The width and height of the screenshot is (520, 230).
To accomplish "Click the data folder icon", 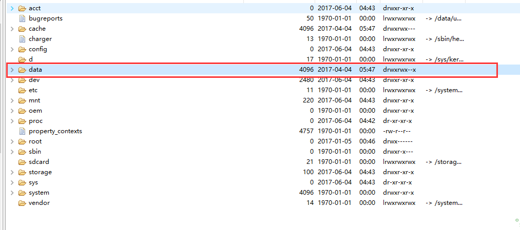I will tap(22, 70).
